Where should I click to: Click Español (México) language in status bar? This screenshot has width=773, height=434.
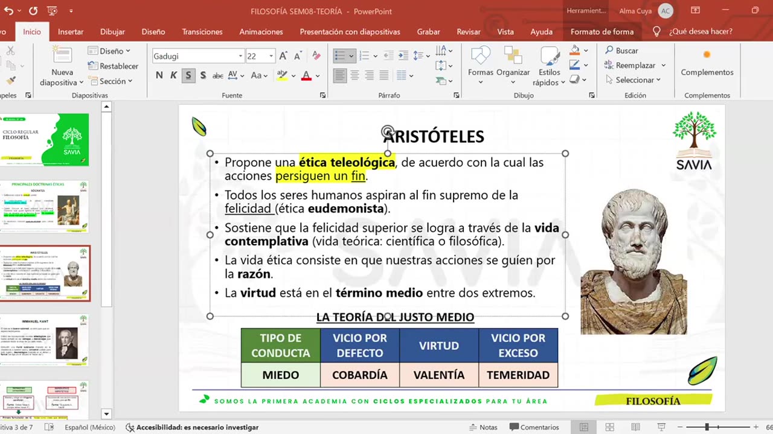click(x=90, y=427)
